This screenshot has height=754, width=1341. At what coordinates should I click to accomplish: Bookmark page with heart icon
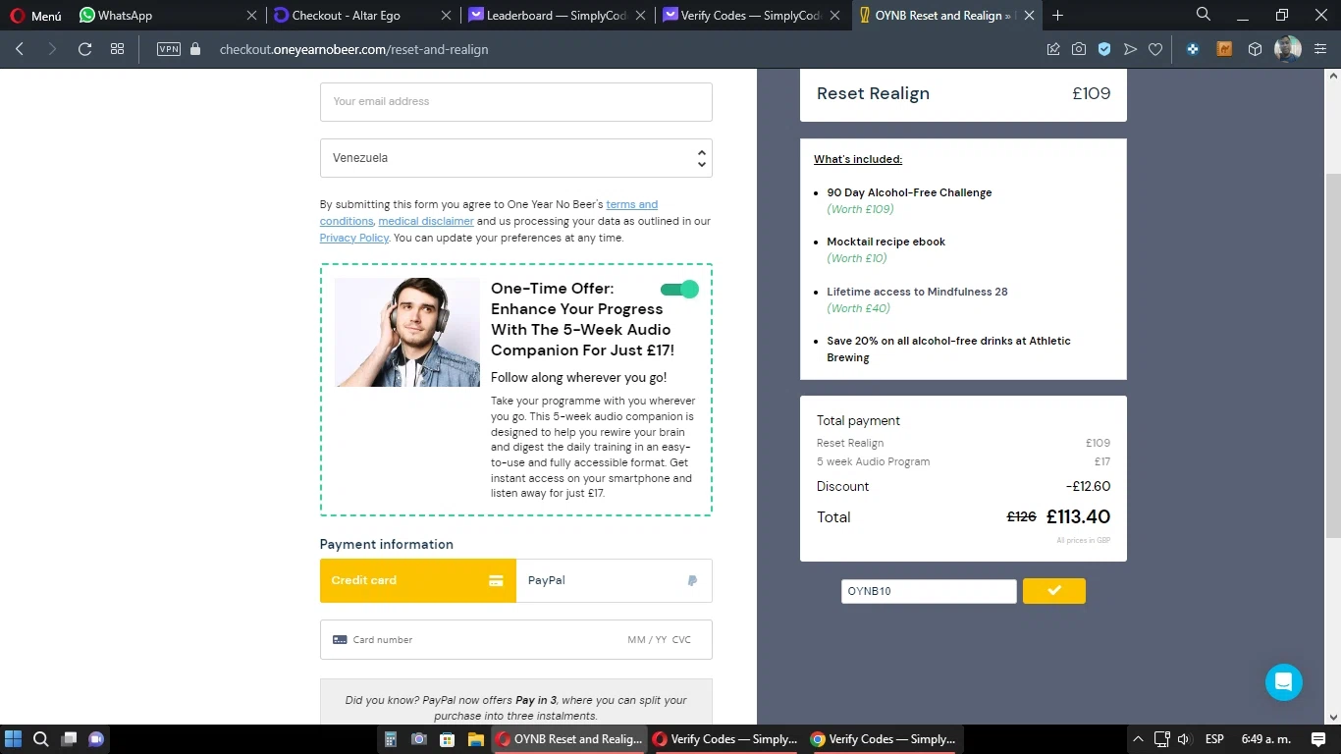(1155, 49)
